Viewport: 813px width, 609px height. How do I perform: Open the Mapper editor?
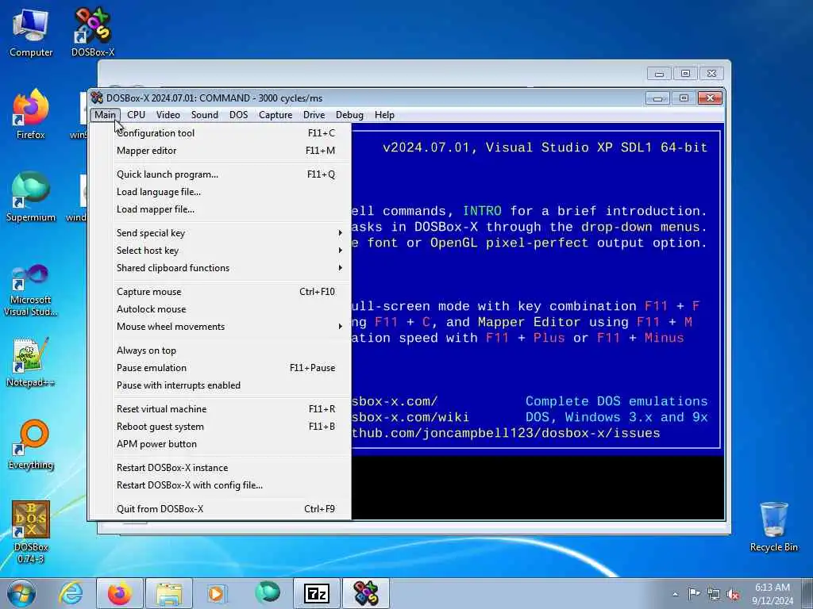tap(221, 151)
